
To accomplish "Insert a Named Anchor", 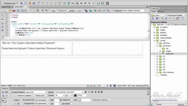I will [30, 3].
